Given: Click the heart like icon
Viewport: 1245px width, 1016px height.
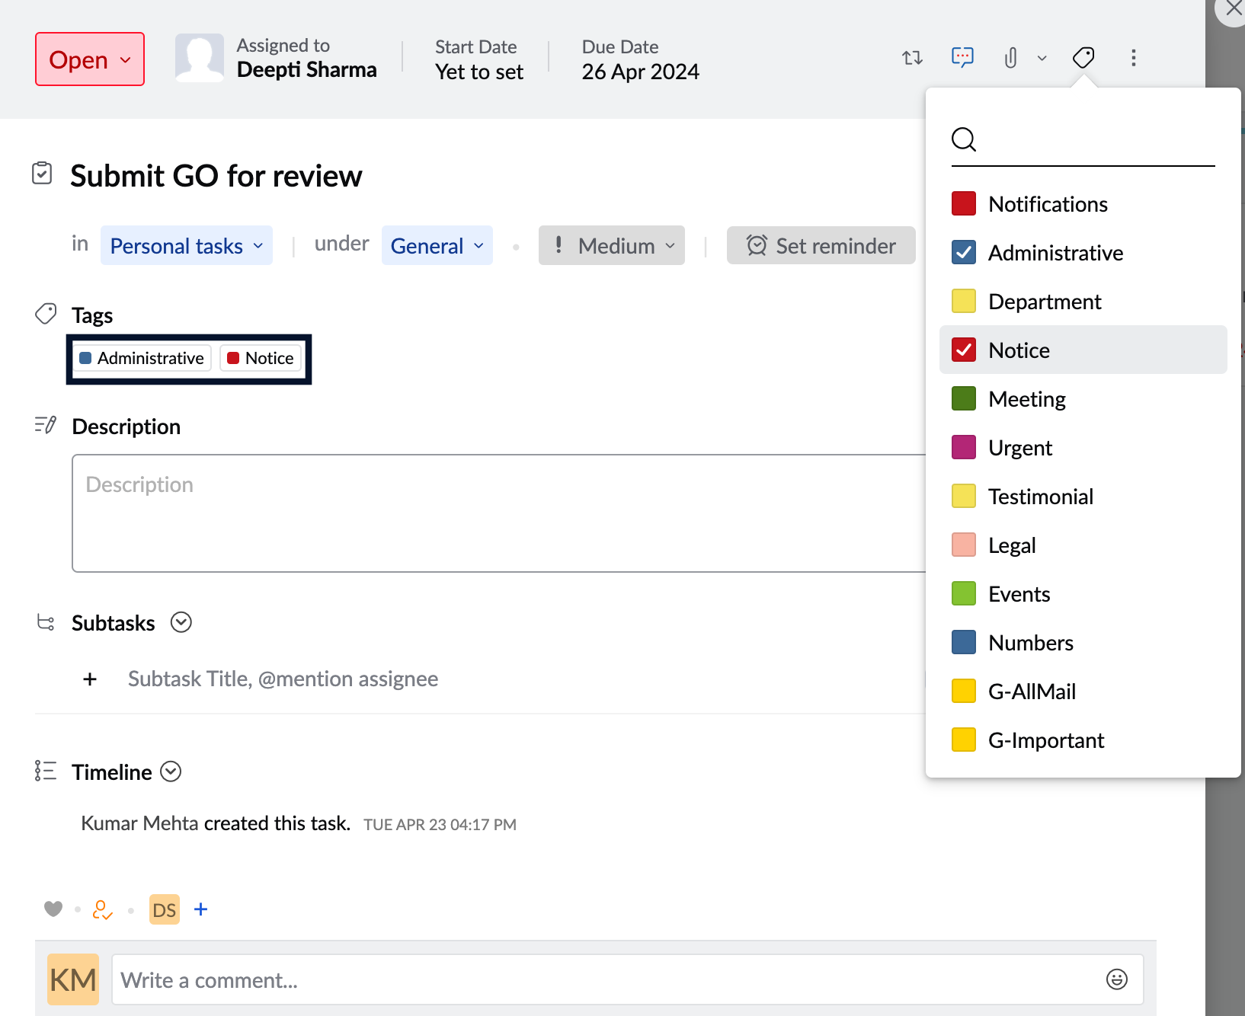Looking at the screenshot, I should pos(53,909).
